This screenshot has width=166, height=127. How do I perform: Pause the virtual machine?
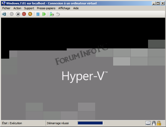[x=38, y=14]
